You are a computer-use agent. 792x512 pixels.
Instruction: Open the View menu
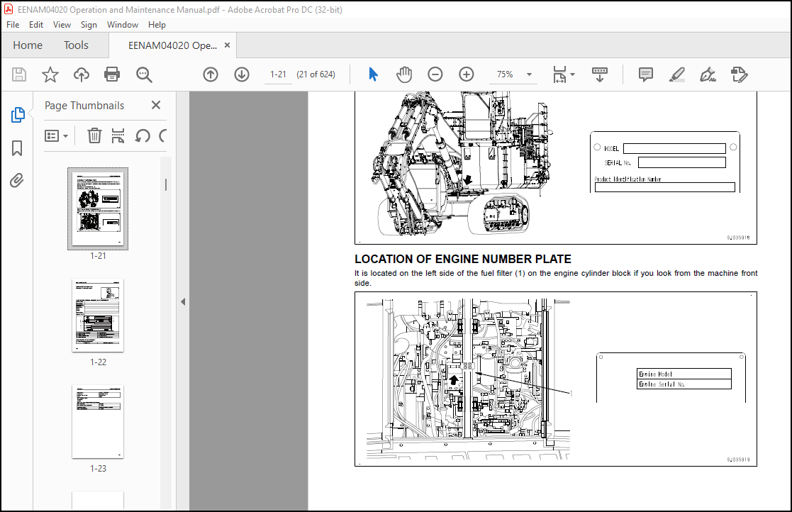62,25
